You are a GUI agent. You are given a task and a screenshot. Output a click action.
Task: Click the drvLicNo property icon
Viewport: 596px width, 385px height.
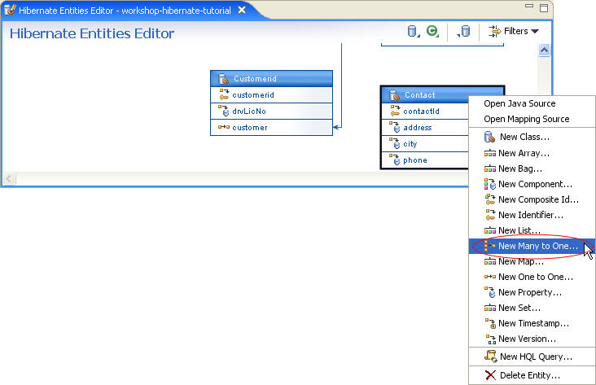[x=224, y=111]
